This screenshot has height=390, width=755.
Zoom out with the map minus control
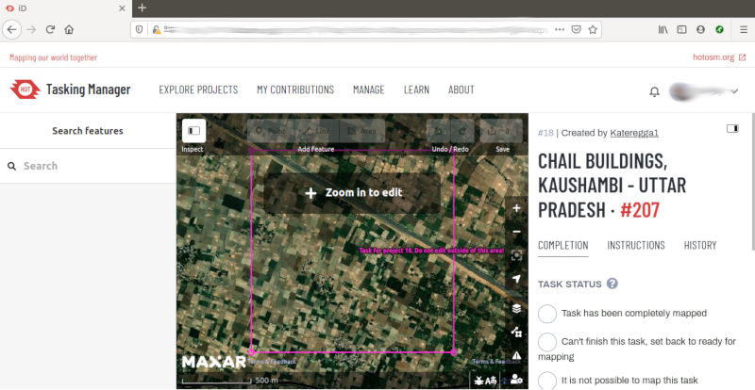tap(516, 232)
